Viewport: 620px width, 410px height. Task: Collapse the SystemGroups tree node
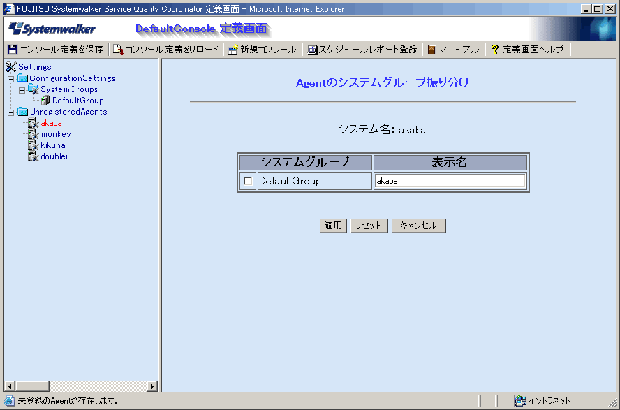point(22,89)
